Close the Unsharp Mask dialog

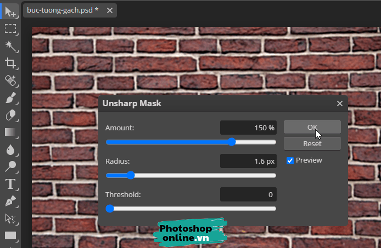(340, 103)
